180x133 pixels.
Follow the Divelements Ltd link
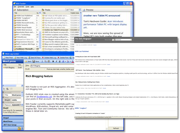click(44, 97)
